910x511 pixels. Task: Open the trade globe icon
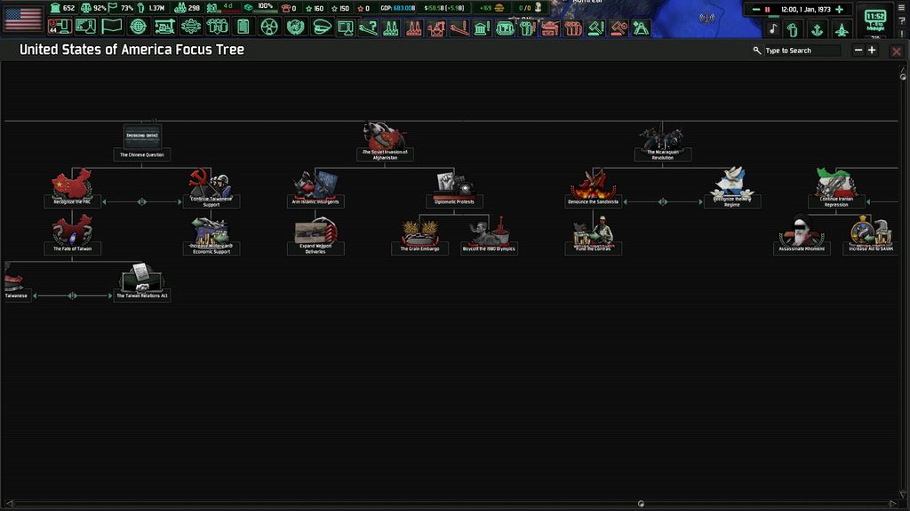[x=138, y=27]
